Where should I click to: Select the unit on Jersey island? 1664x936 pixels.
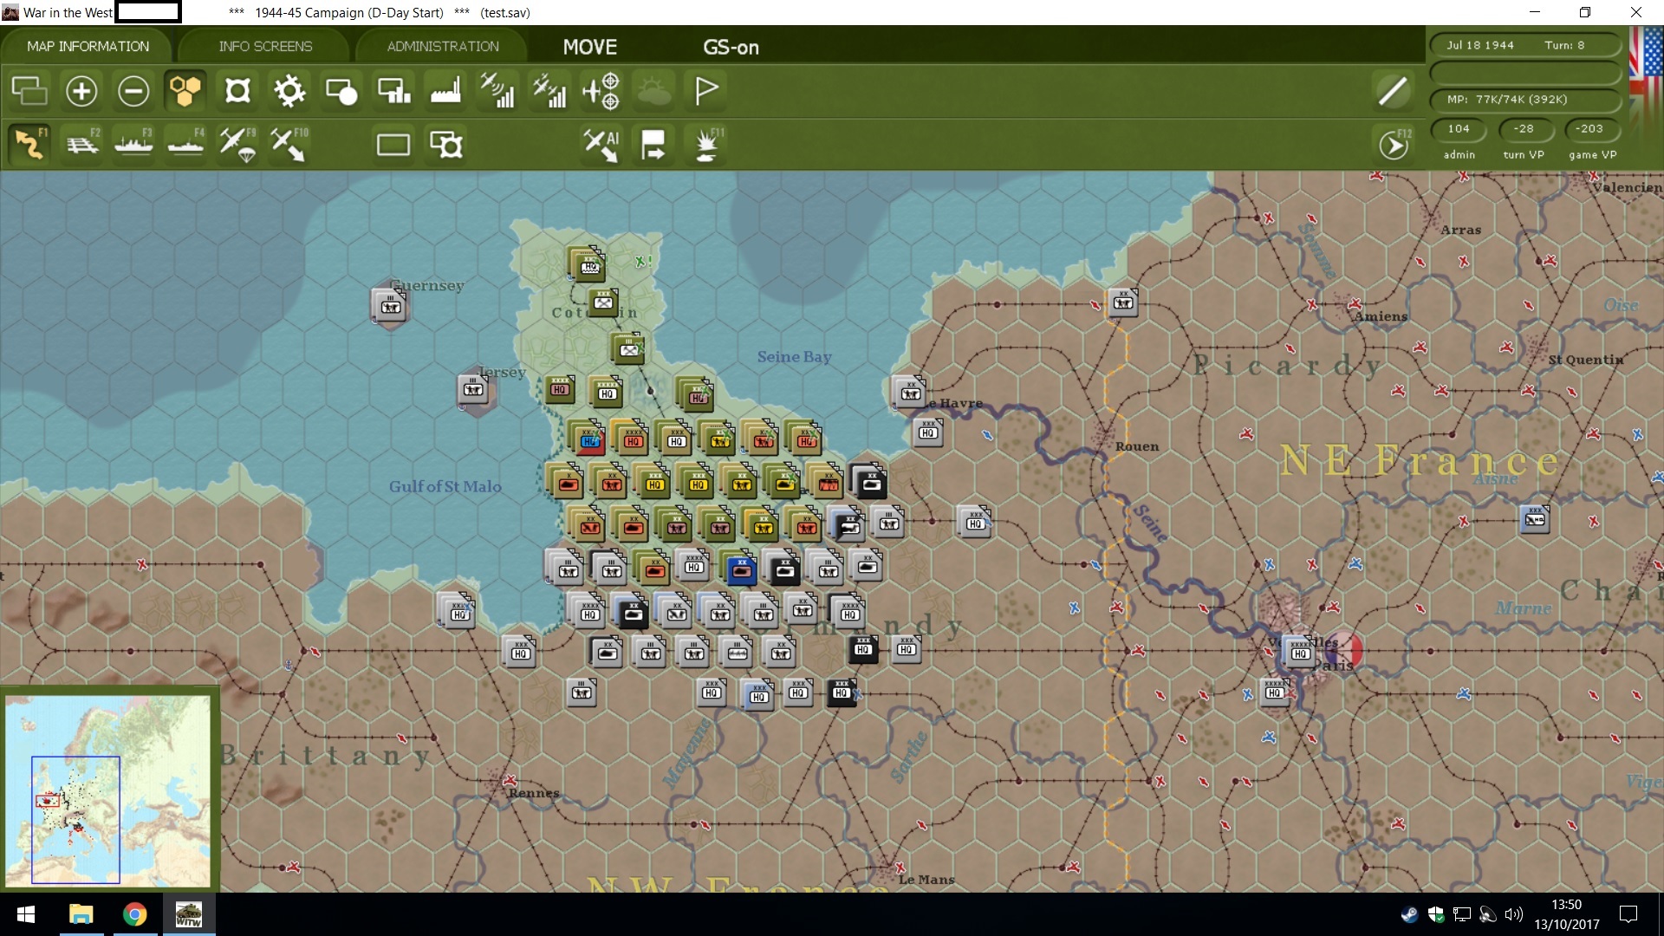[473, 389]
